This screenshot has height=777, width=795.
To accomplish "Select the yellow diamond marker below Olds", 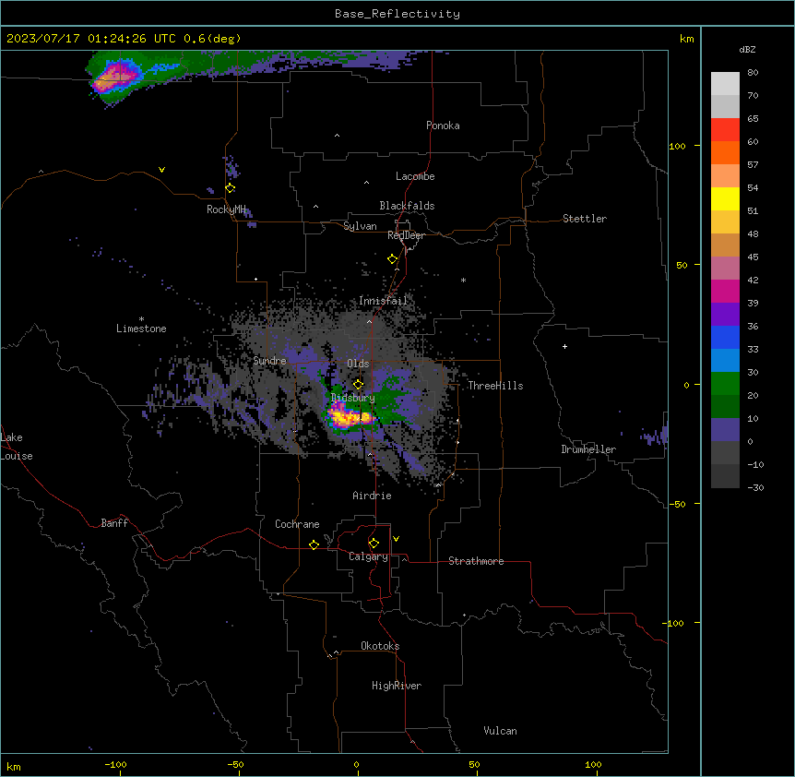I will pyautogui.click(x=359, y=385).
